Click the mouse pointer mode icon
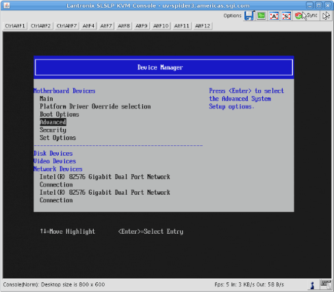 coord(326,16)
